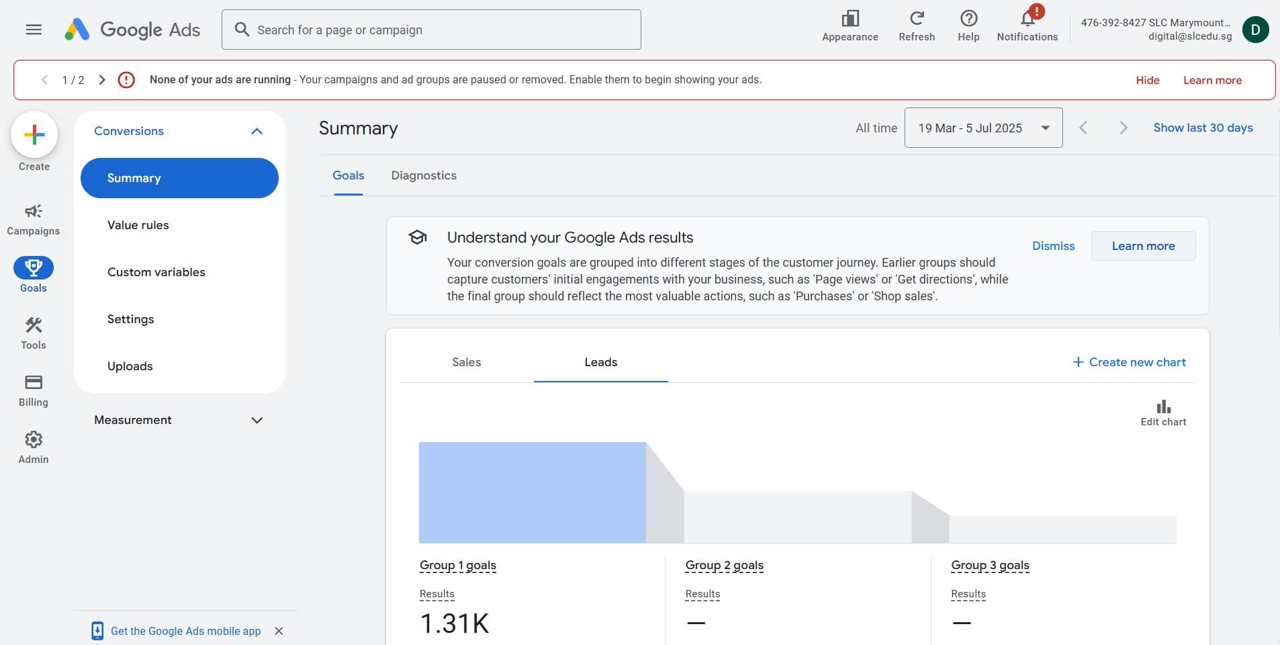The height and width of the screenshot is (645, 1280).
Task: Collapse the Conversions section
Action: [257, 131]
